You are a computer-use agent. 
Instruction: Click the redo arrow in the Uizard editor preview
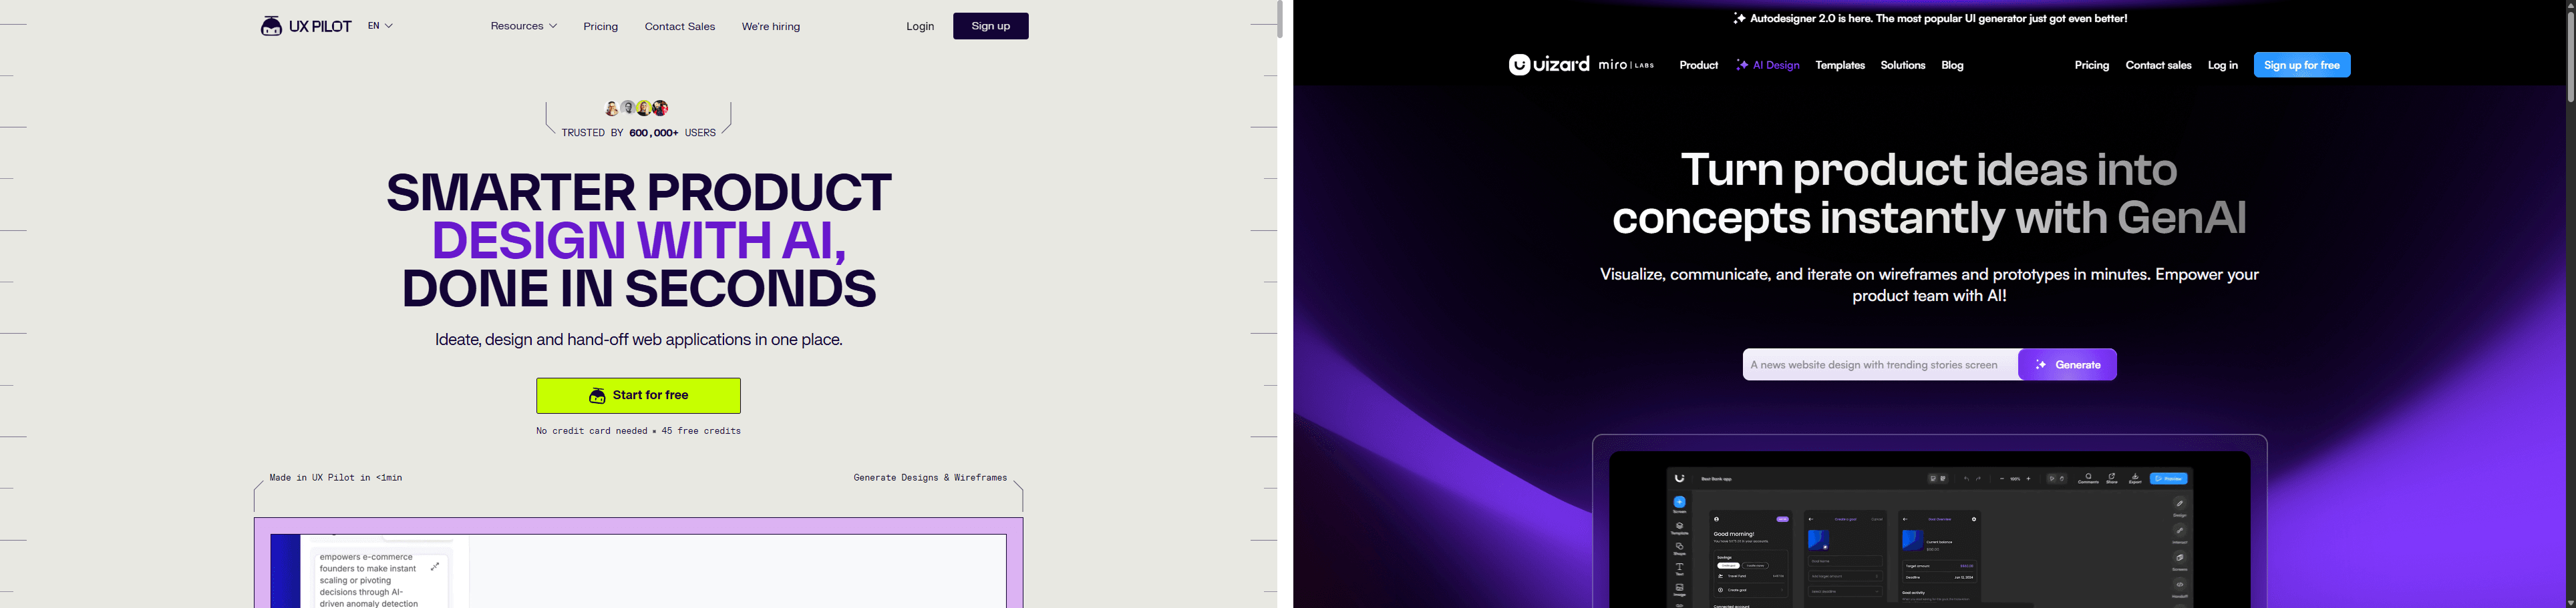coord(1978,479)
